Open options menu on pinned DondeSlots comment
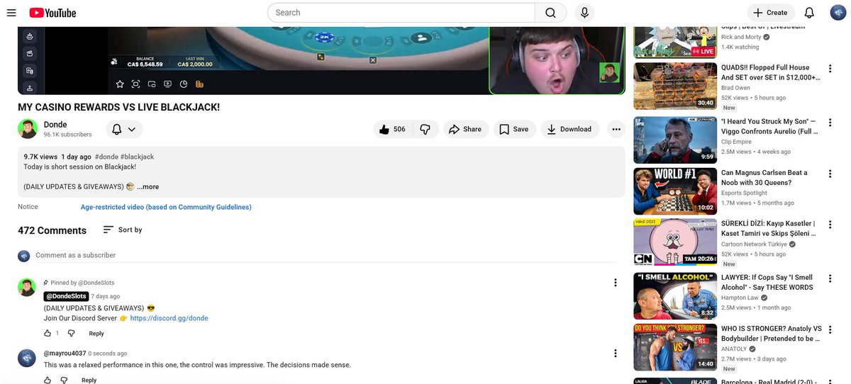Screen dimensions: 851x384 tap(616, 283)
